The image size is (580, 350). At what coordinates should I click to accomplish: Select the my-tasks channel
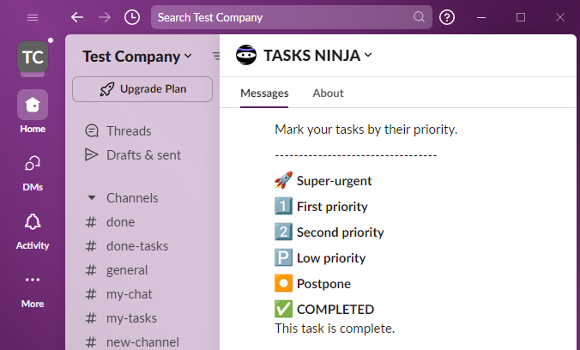pos(131,318)
